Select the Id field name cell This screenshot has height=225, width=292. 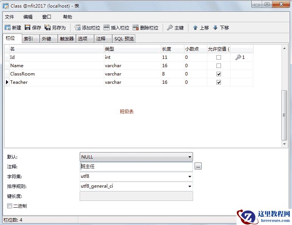(x=56, y=57)
